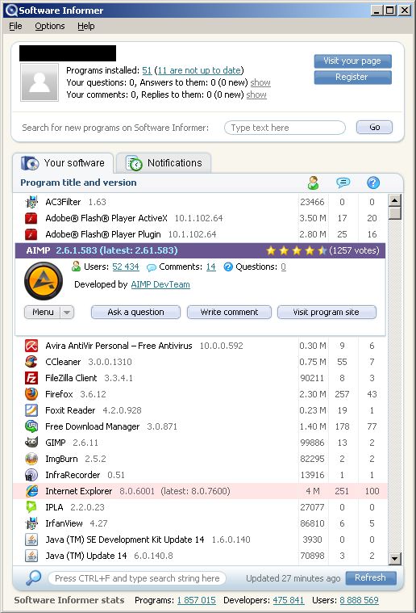Open the AIMP users count 52 434 link

click(126, 267)
